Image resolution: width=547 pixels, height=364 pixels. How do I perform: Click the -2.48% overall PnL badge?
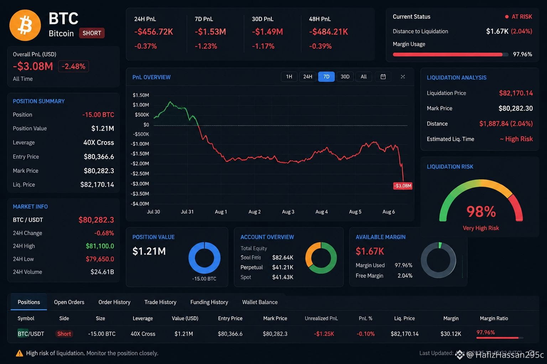coord(73,66)
